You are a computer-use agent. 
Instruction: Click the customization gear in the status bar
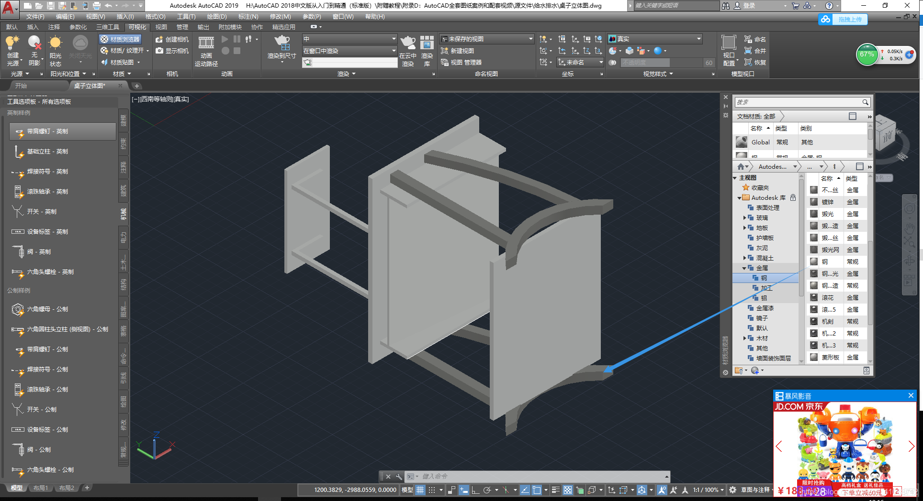coord(732,490)
